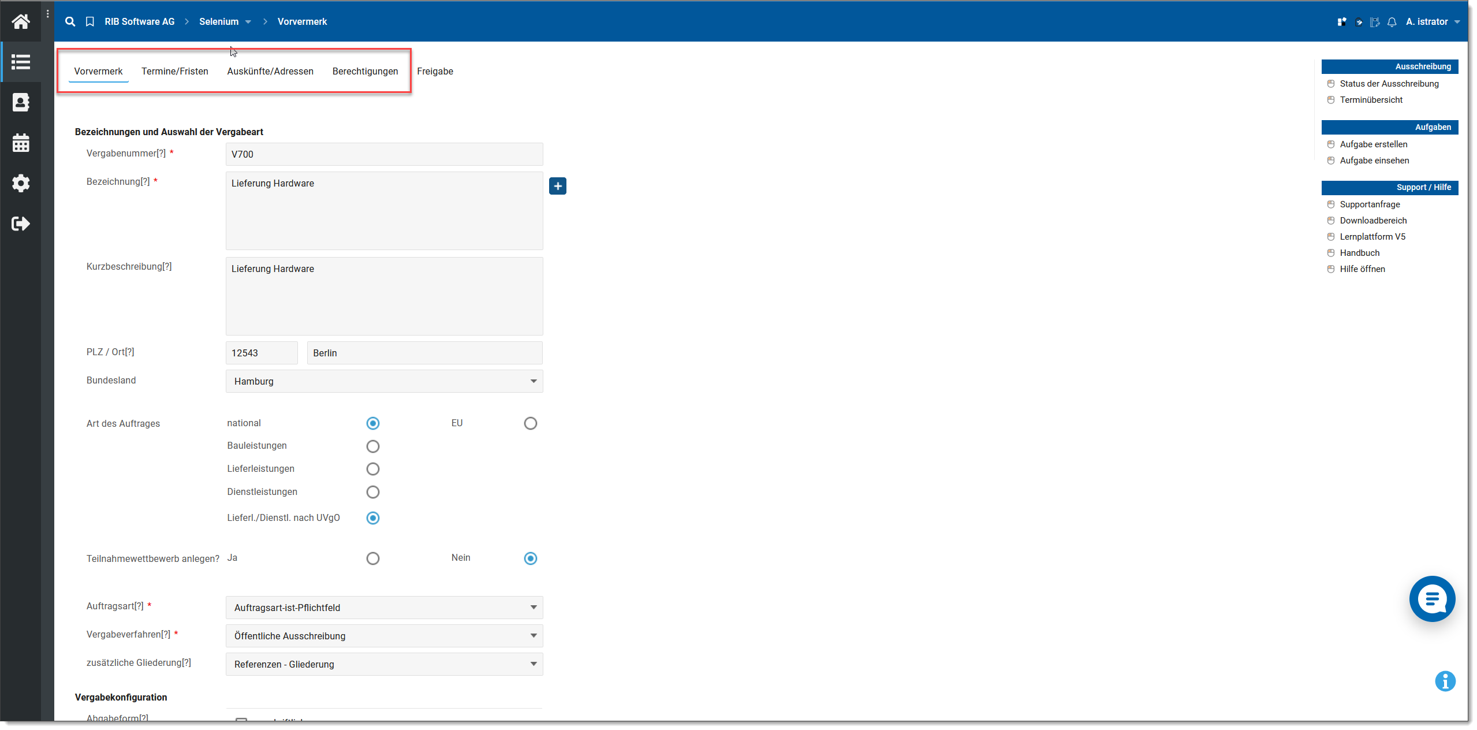Select Dienstleistungen radio button

pyautogui.click(x=373, y=492)
